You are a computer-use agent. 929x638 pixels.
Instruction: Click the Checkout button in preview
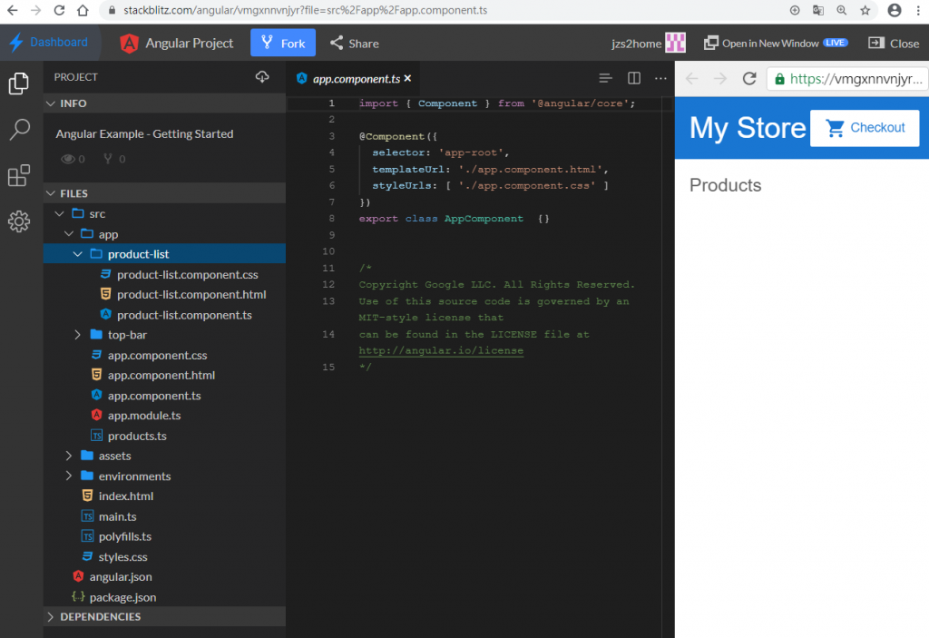(x=865, y=128)
